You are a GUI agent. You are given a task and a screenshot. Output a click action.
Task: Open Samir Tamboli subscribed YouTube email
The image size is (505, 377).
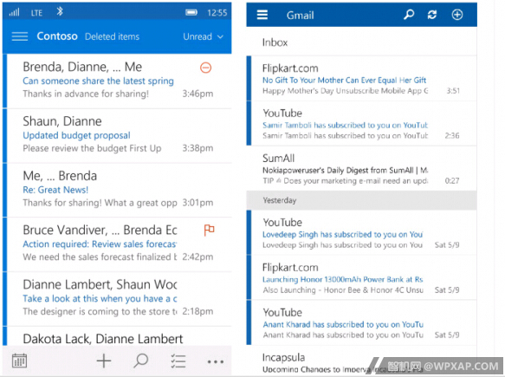pos(361,123)
